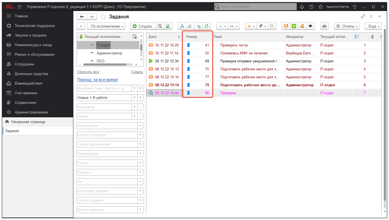Expand the Отчеты dropdown menu

tap(347, 26)
